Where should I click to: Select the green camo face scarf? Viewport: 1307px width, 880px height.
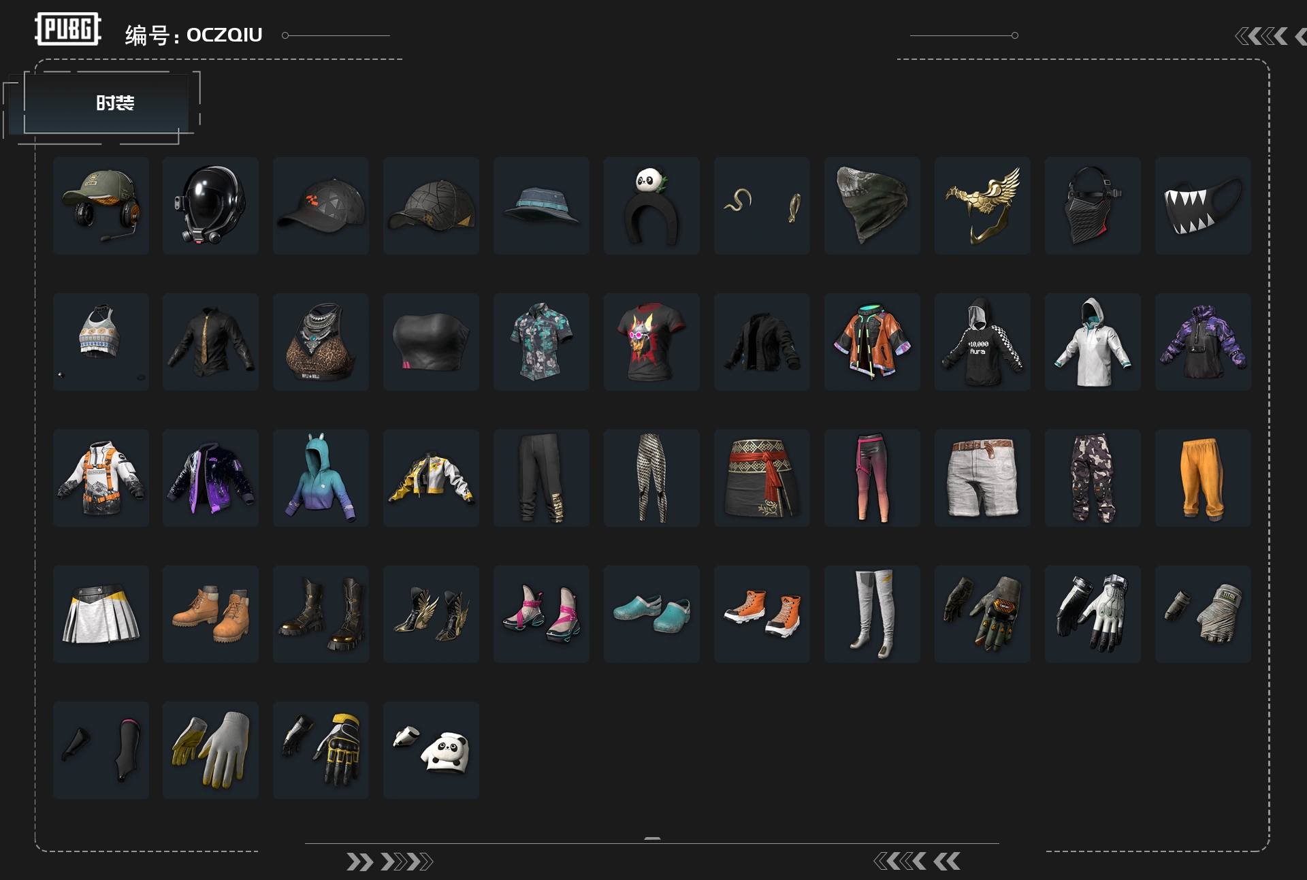pos(873,206)
